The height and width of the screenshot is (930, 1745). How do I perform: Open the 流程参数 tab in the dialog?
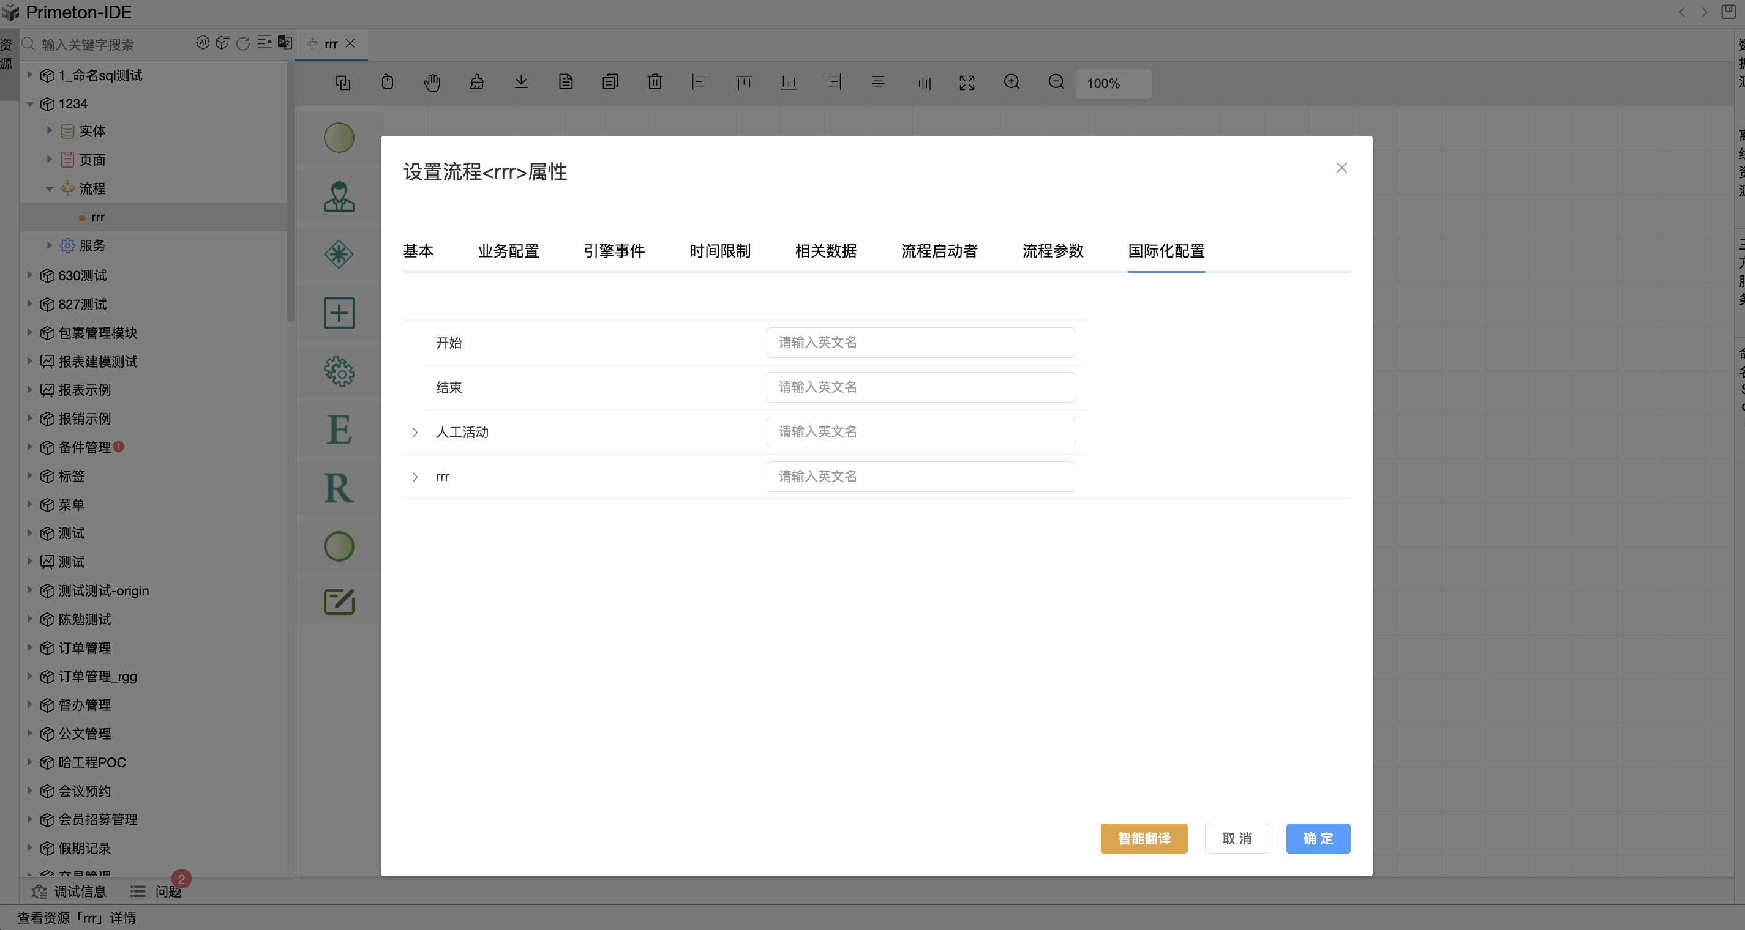click(x=1052, y=251)
